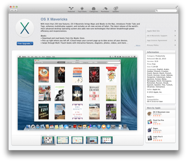Click the Doctor Sleep book cover

click(x=94, y=75)
